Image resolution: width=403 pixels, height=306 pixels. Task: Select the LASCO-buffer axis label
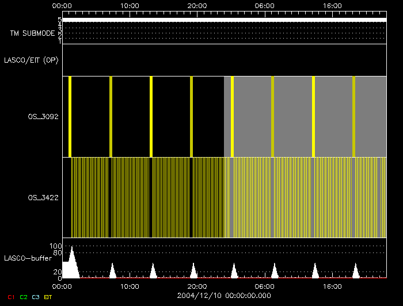click(25, 258)
